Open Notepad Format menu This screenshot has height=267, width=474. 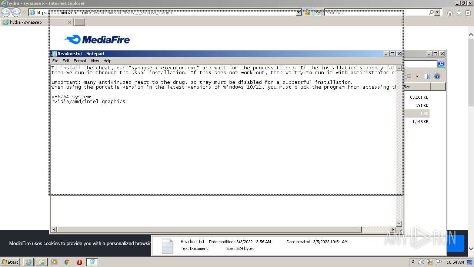click(80, 61)
